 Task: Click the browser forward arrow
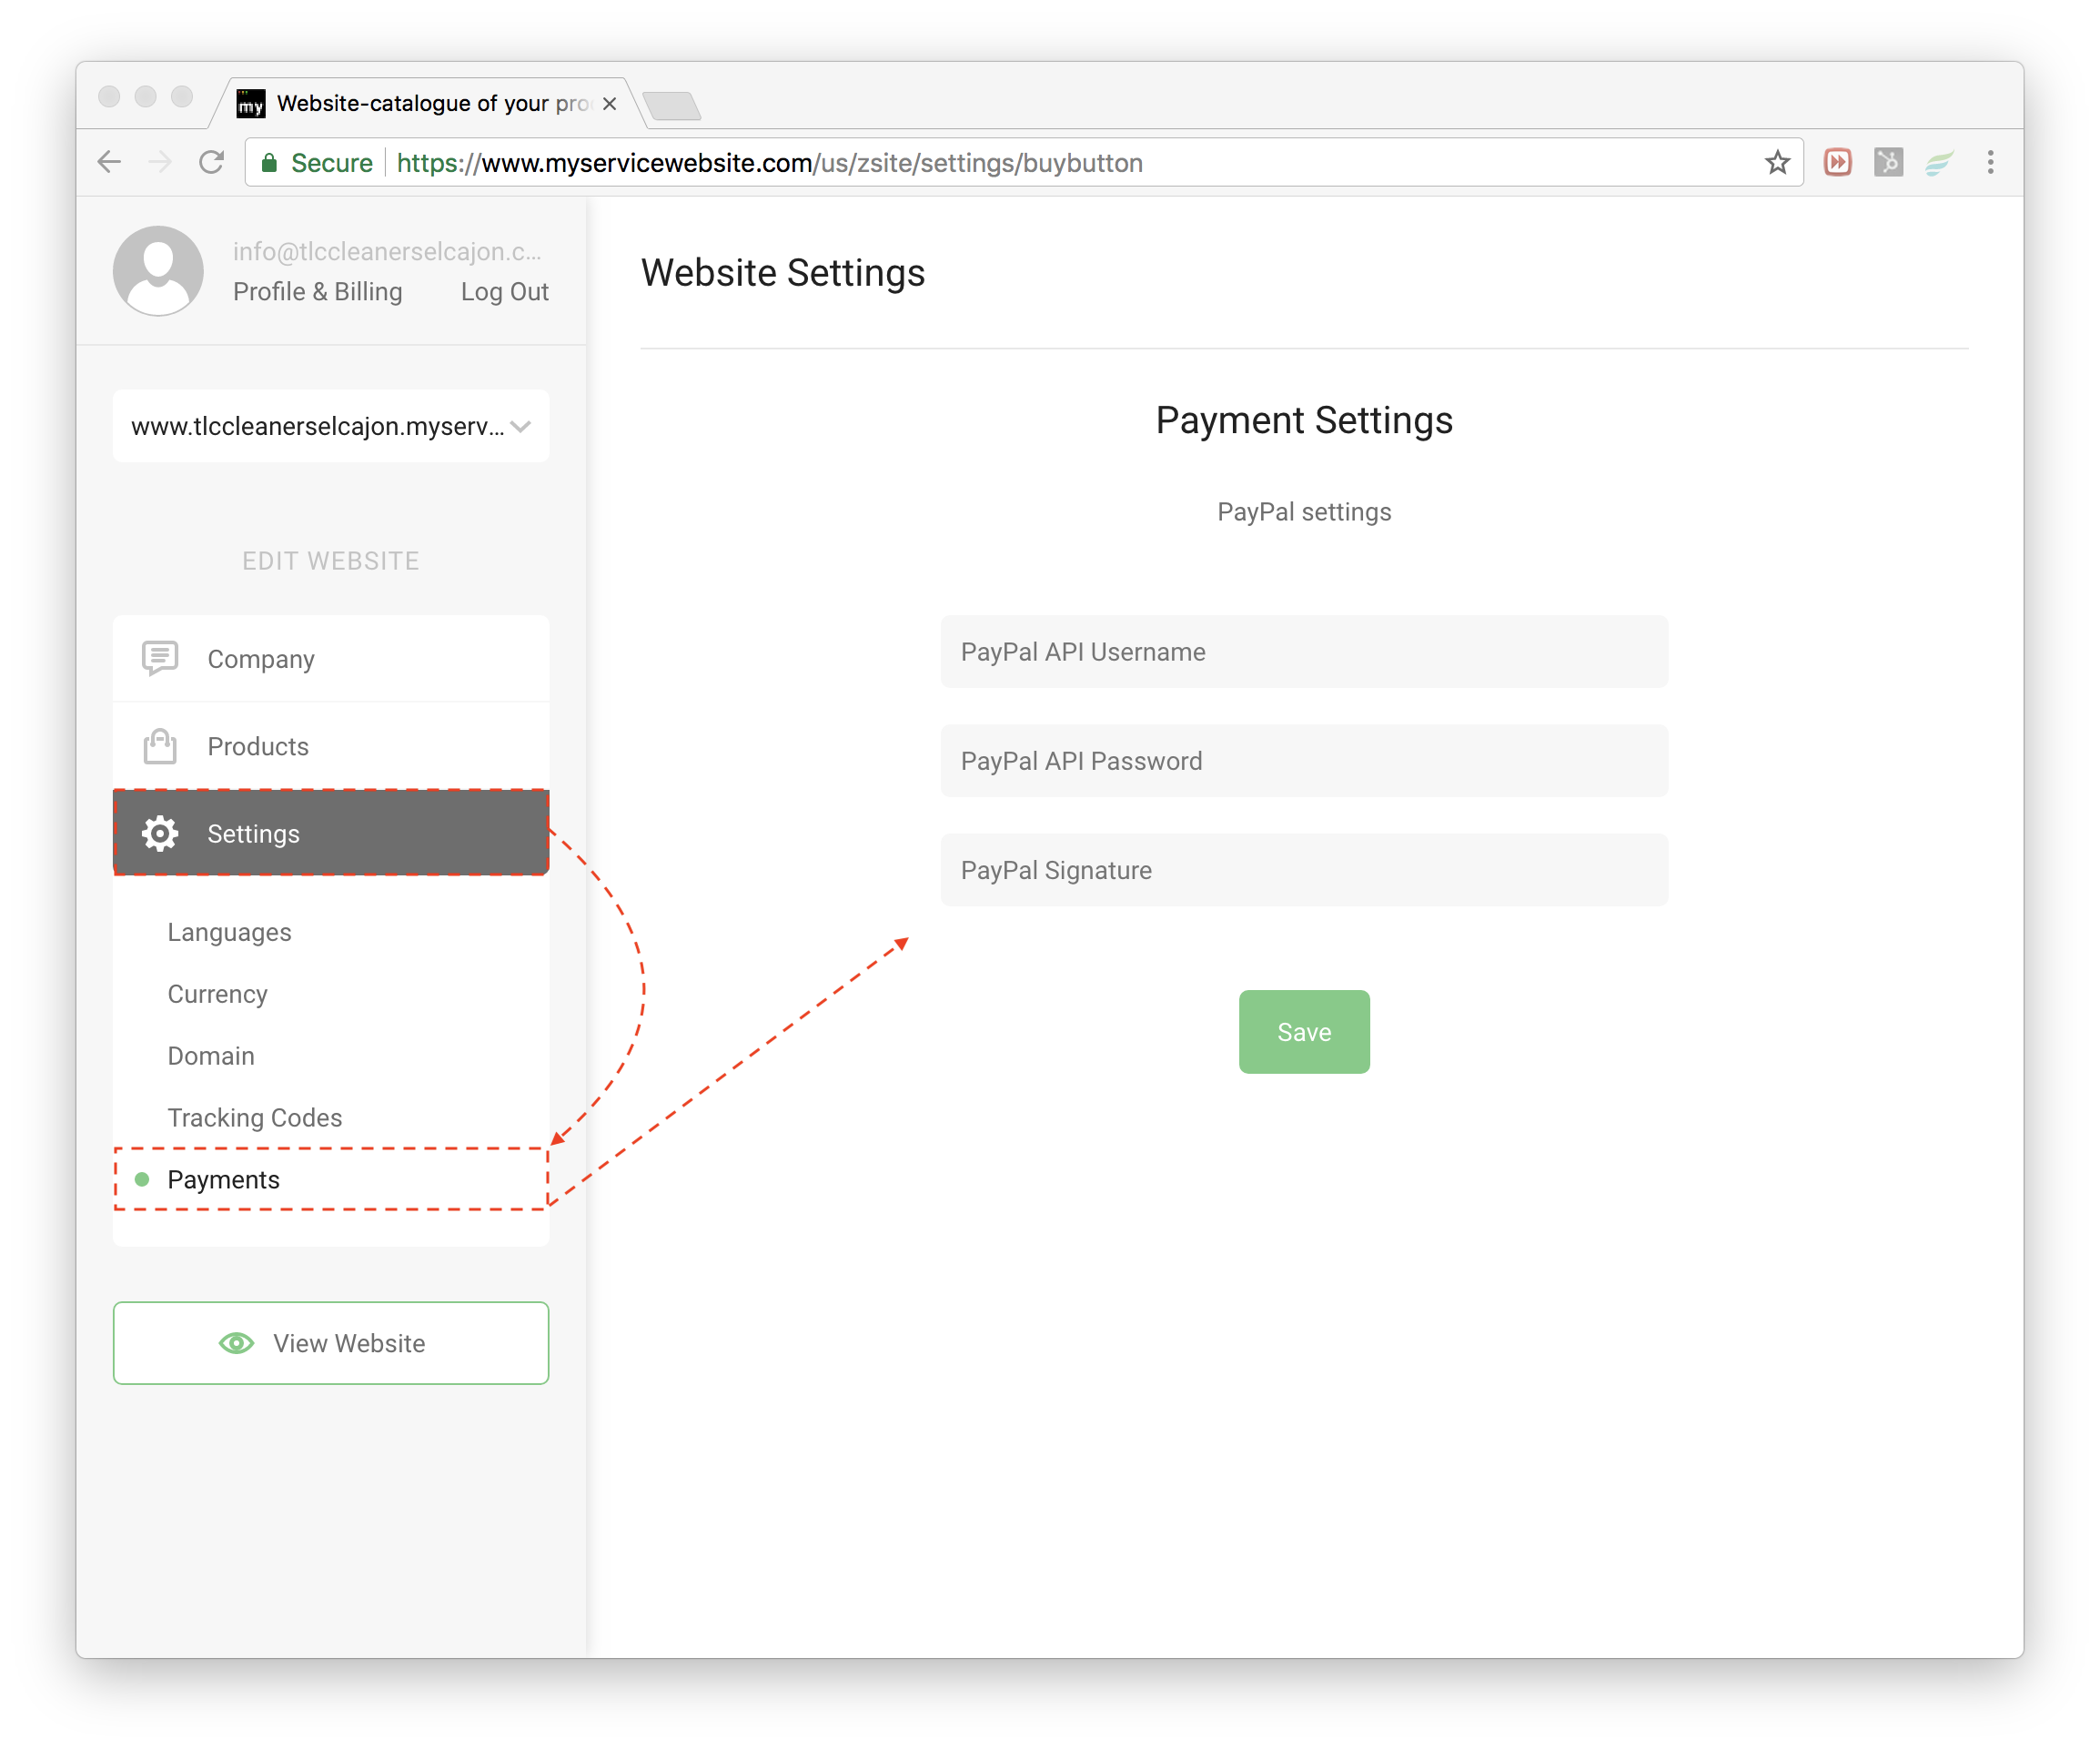point(160,162)
